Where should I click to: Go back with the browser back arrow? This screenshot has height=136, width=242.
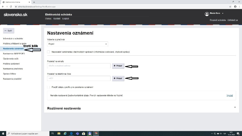(x=2, y=6)
